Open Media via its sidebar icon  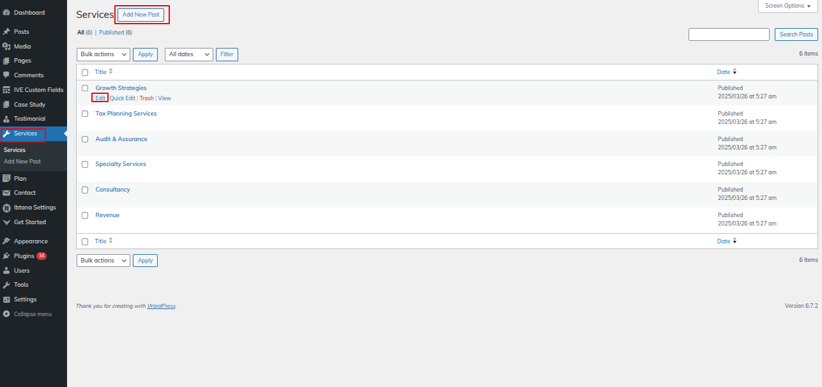[6, 46]
